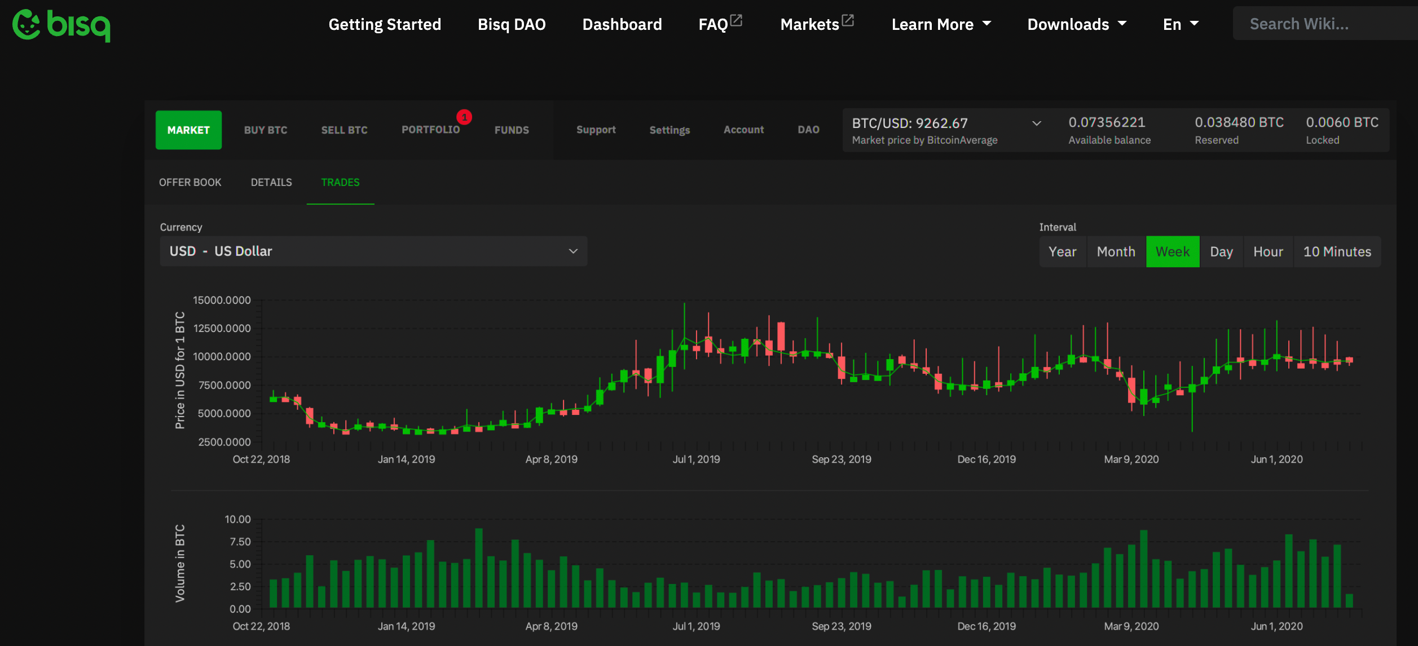Set chart interval to 10 Minutes

[x=1337, y=251]
